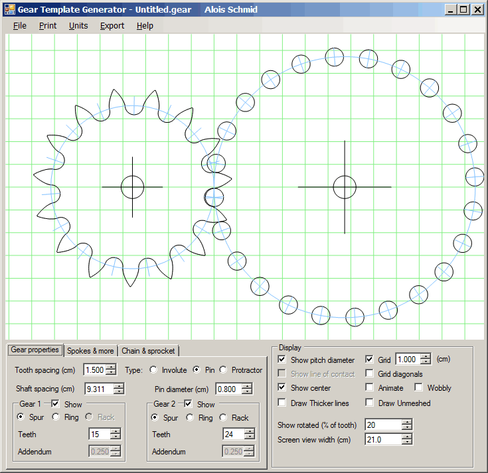The height and width of the screenshot is (473, 488).
Task: Open the Export menu
Action: click(x=112, y=26)
